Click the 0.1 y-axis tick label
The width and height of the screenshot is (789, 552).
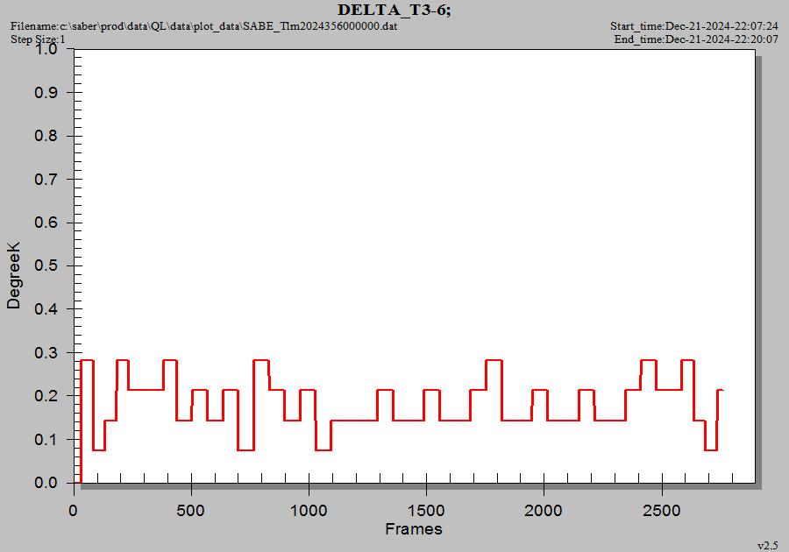click(x=46, y=439)
